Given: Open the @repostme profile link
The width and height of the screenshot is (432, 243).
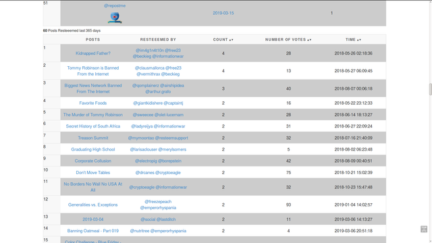Looking at the screenshot, I should coord(115,5).
